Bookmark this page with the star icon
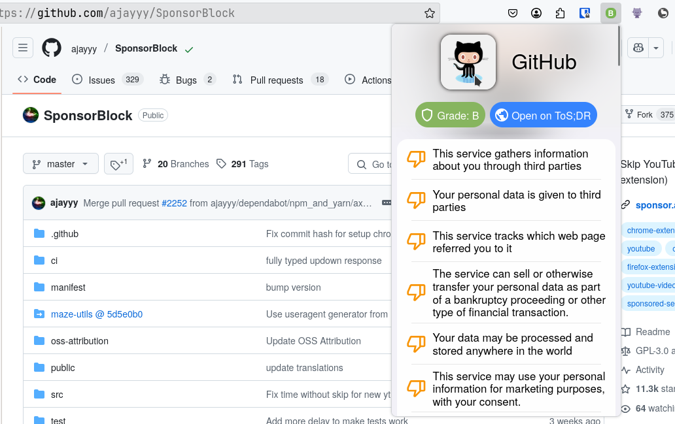This screenshot has height=424, width=675. [429, 13]
